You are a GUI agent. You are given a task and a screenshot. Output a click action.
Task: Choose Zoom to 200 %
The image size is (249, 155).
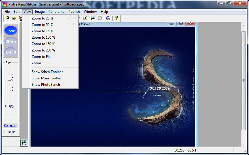(50, 50)
